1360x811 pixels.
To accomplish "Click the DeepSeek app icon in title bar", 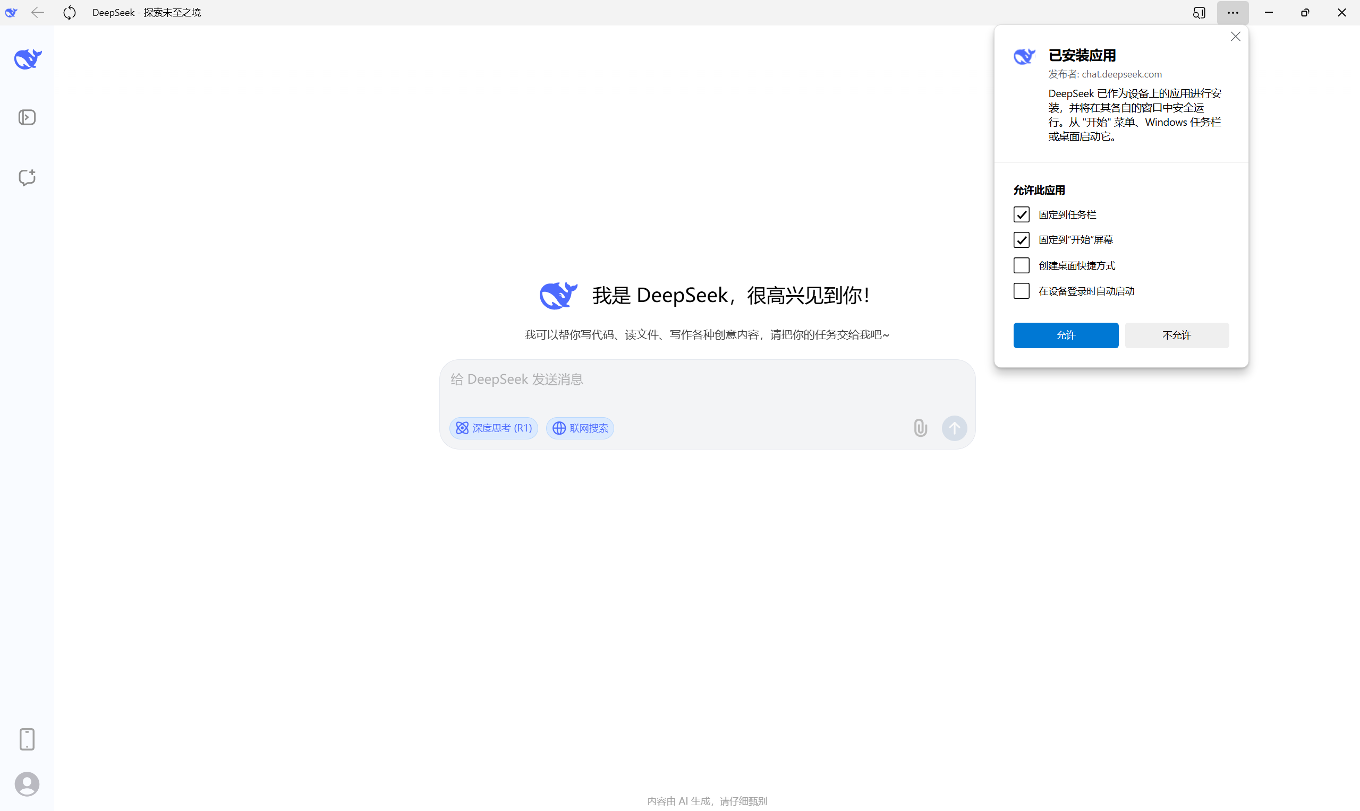I will (x=11, y=12).
